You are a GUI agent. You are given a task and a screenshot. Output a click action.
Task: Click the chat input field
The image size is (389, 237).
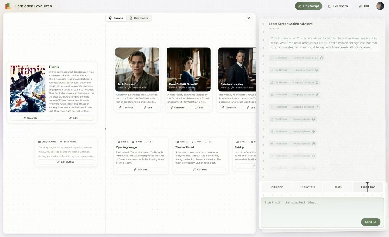[x=322, y=212]
